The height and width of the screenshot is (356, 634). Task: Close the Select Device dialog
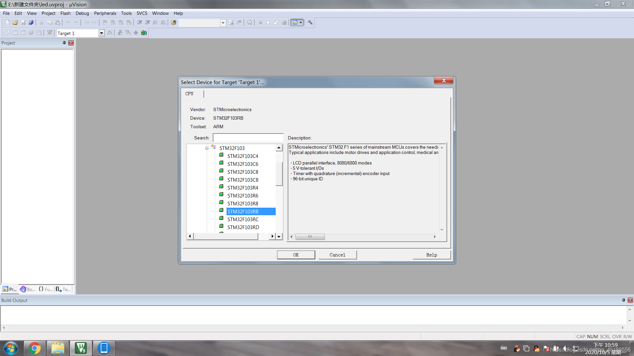pos(443,81)
